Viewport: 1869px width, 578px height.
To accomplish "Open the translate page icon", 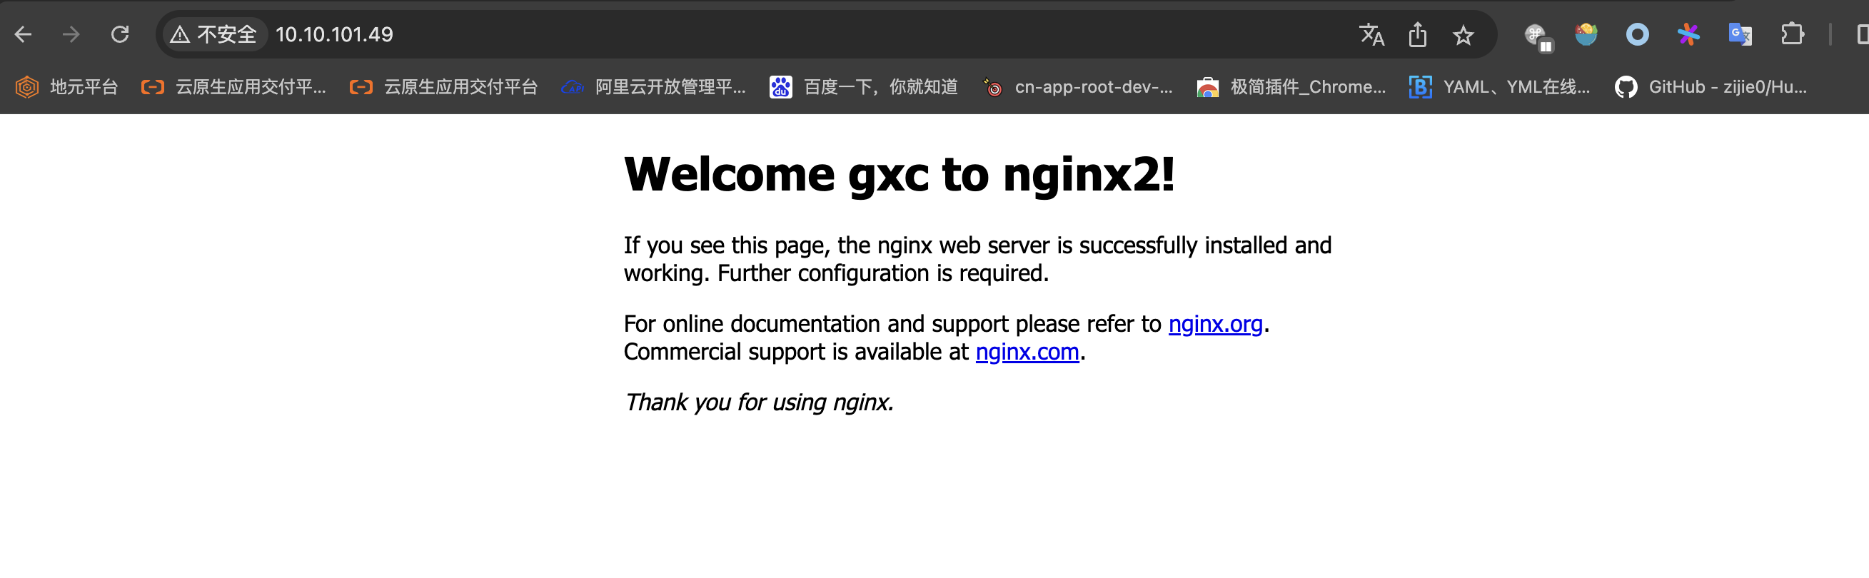I will coord(1371,34).
